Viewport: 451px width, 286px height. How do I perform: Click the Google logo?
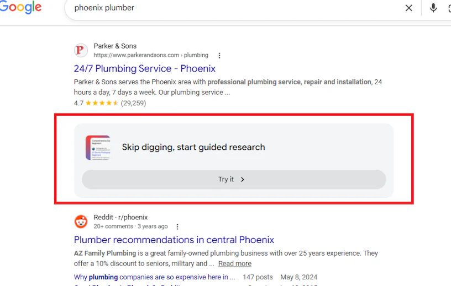tap(21, 8)
